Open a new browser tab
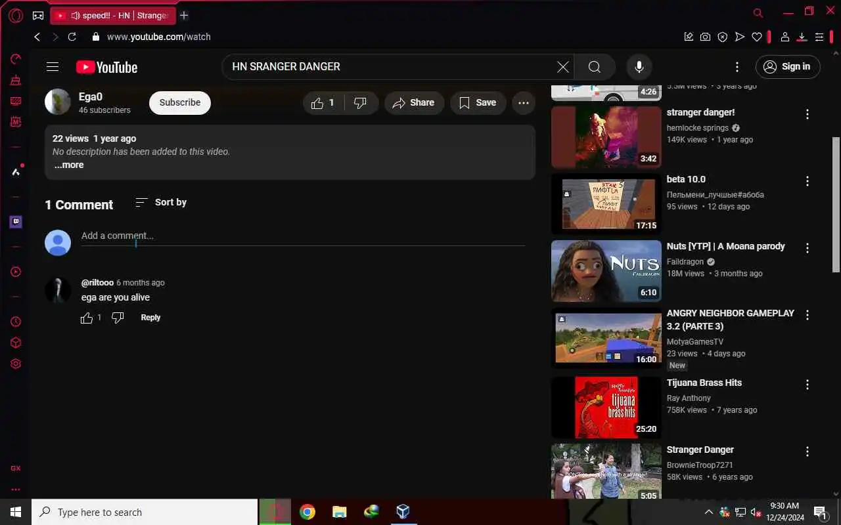Viewport: 841px width, 525px height. (184, 15)
